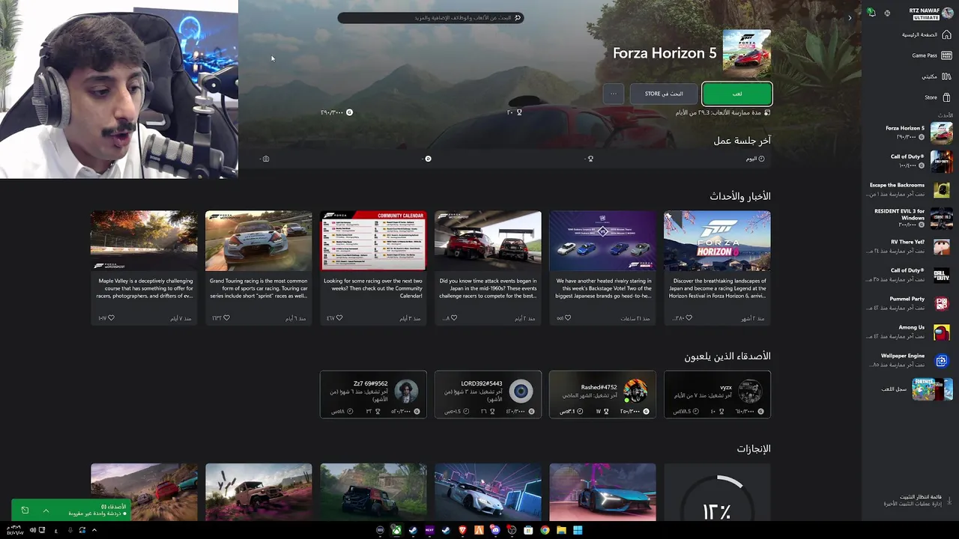Click the back arrow near sidebar top
959x539 pixels.
tap(850, 17)
